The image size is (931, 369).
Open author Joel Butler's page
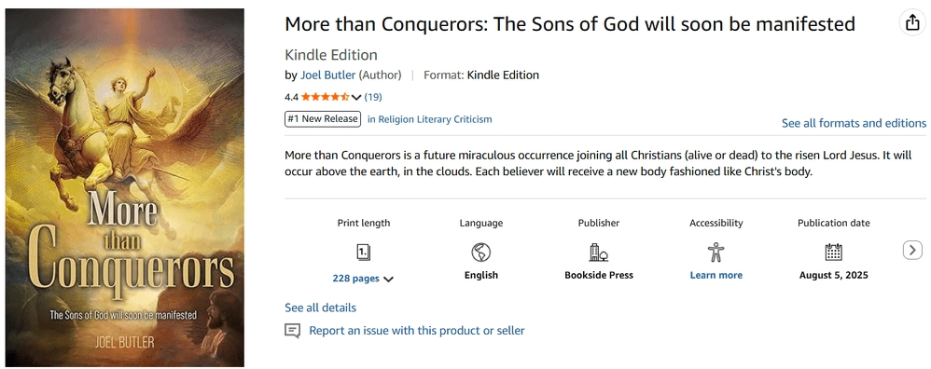(327, 75)
